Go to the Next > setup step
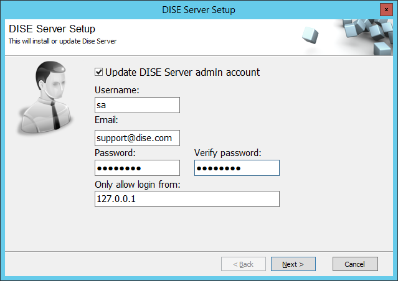 (293, 264)
